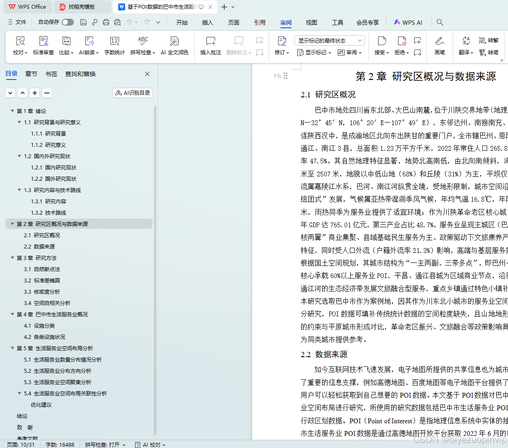Jump to 4.1 设施分类 heading

[x=40, y=325]
